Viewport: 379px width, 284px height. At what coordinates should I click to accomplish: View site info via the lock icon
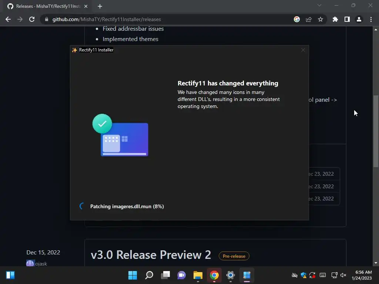47,19
